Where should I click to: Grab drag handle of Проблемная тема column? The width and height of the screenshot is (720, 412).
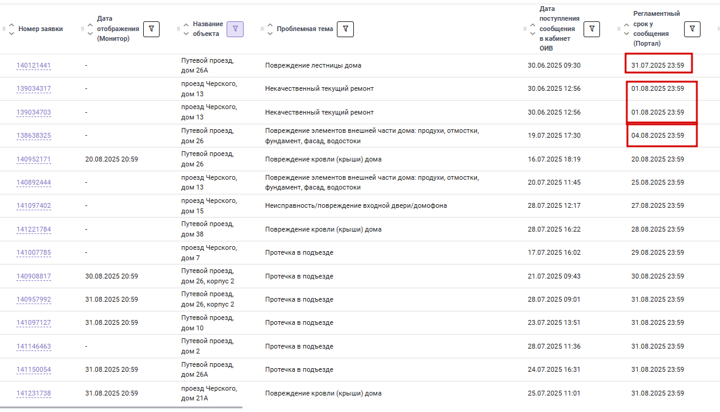point(262,29)
